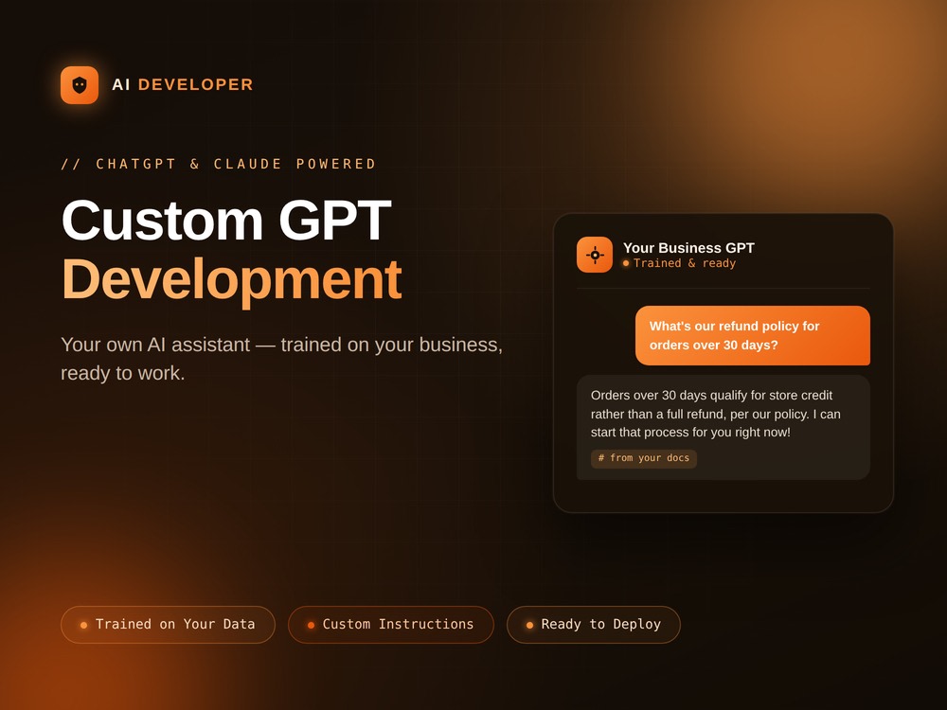Click the Trained on Your Data pill
This screenshot has width=947, height=710.
(168, 624)
